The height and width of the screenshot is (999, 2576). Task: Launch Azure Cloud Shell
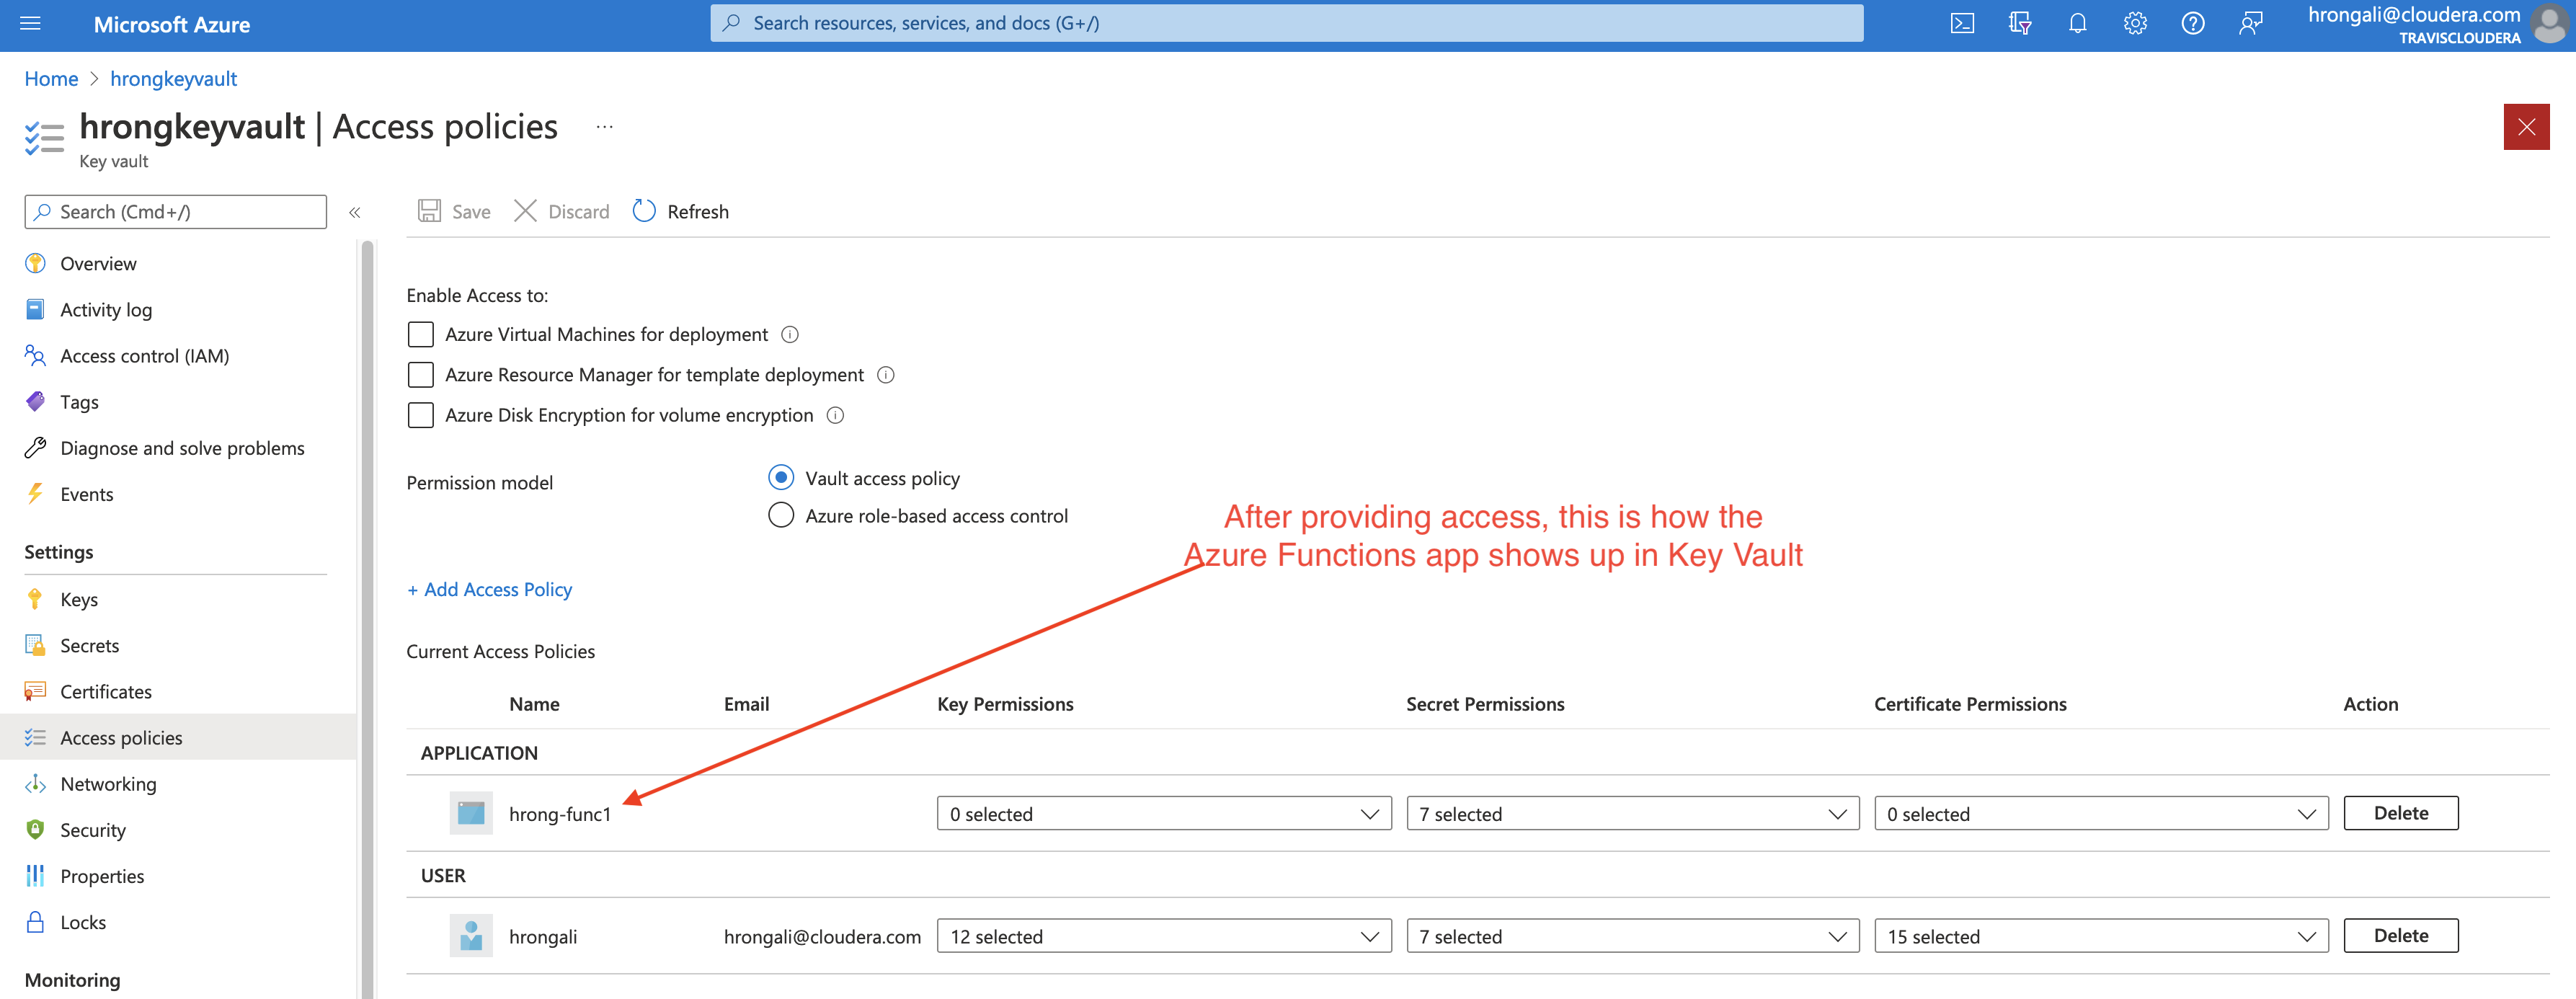[1961, 23]
